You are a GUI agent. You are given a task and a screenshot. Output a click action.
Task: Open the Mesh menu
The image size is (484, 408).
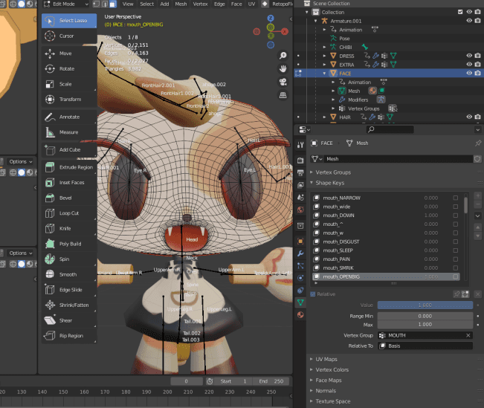[x=181, y=4]
